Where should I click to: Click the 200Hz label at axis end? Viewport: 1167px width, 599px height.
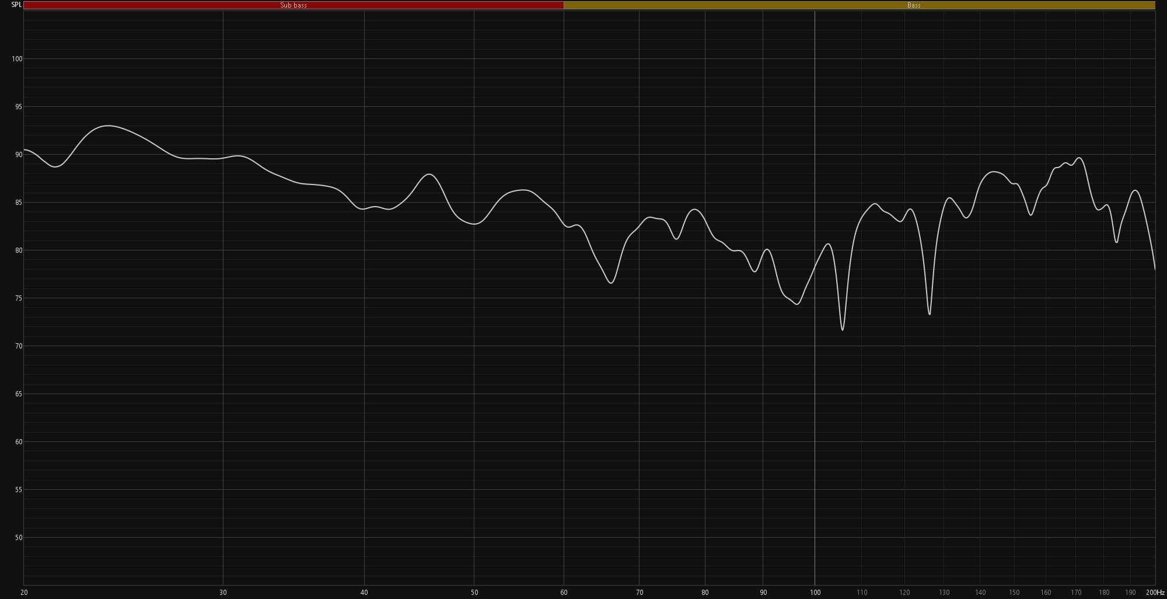pos(1154,593)
